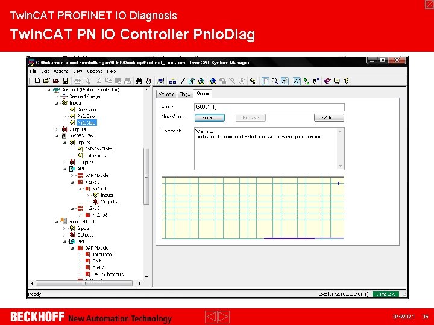434x325 pixels.
Task: Select the PnIoError tree item
Action: pos(87,116)
